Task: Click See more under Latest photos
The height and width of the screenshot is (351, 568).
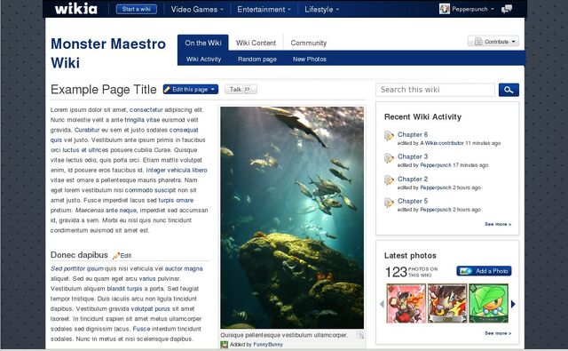Action: 498,333
